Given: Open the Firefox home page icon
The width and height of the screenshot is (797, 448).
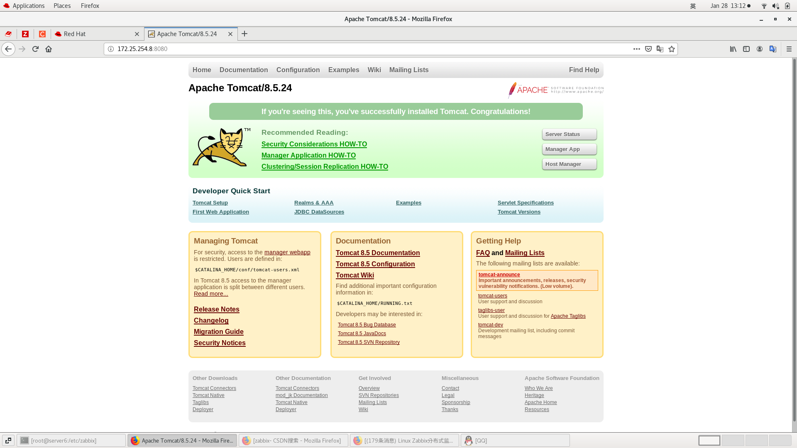Looking at the screenshot, I should click(x=49, y=49).
